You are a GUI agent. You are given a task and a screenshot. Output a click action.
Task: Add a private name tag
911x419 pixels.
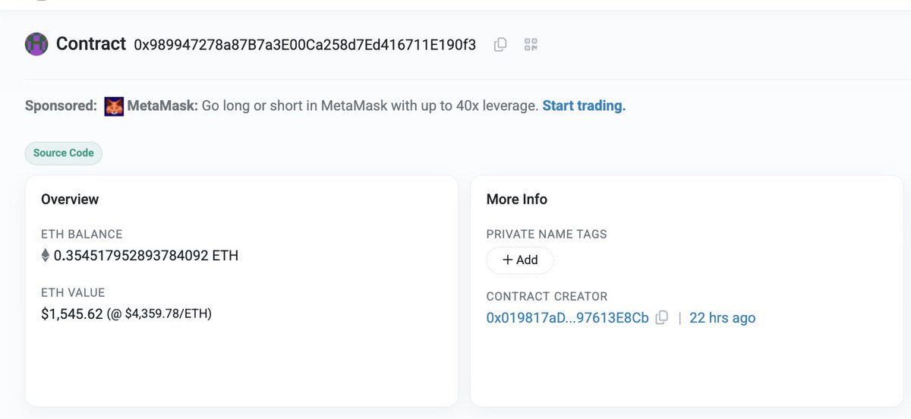(x=520, y=260)
